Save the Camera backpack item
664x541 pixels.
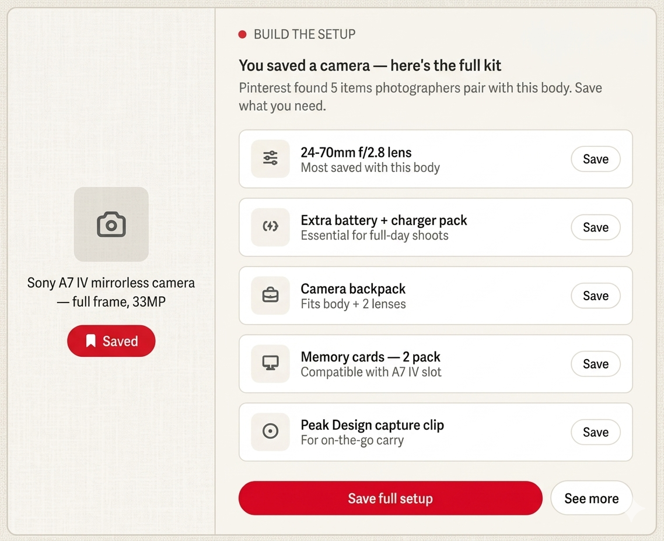(595, 296)
